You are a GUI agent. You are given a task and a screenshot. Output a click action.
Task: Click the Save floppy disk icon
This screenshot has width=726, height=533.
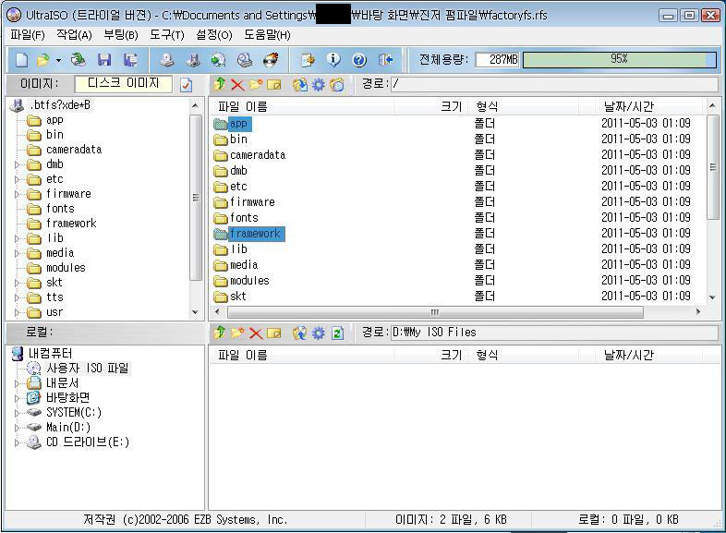point(104,60)
